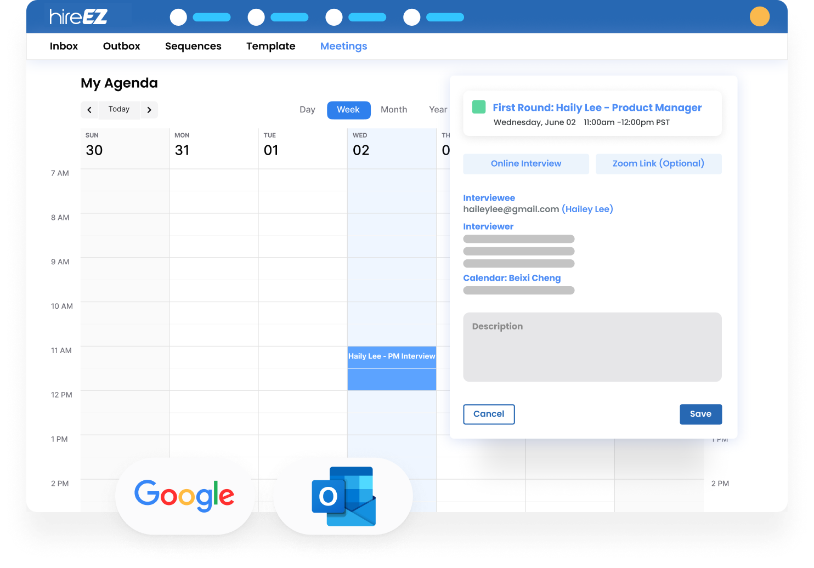Viewport: 814px width, 568px height.
Task: Open the Inbox tab
Action: (x=64, y=46)
